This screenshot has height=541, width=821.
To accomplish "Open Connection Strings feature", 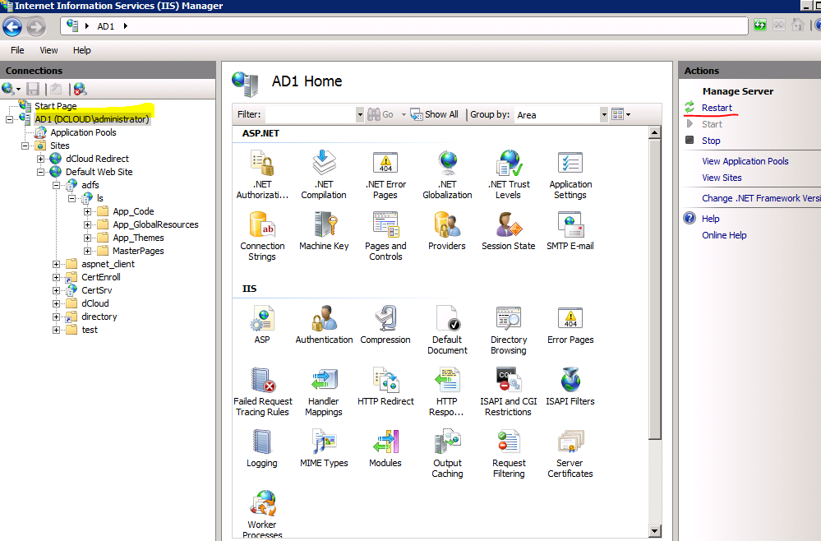I will pos(262,237).
